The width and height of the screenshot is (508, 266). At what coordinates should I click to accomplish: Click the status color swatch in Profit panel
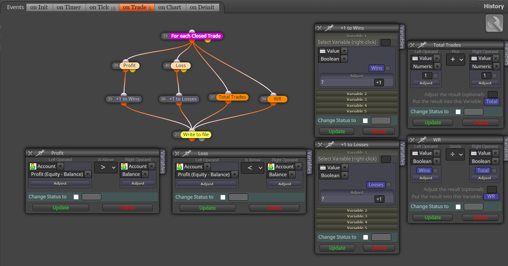click(92, 197)
